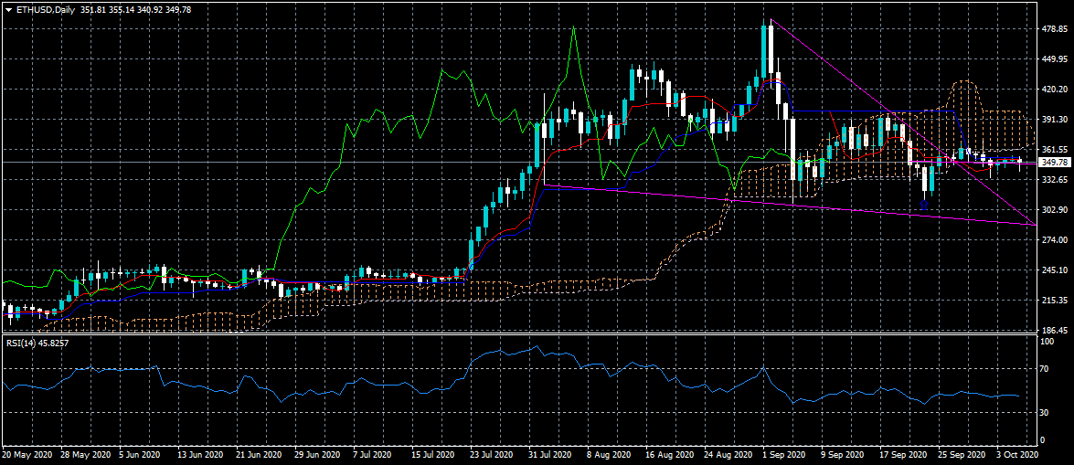Click the blue up arrow marker below candles
Screen dimensions: 1074x465
click(x=922, y=206)
